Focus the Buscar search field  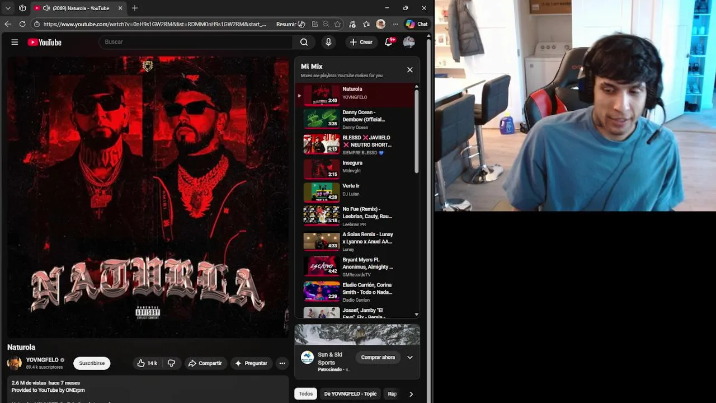pyautogui.click(x=196, y=42)
